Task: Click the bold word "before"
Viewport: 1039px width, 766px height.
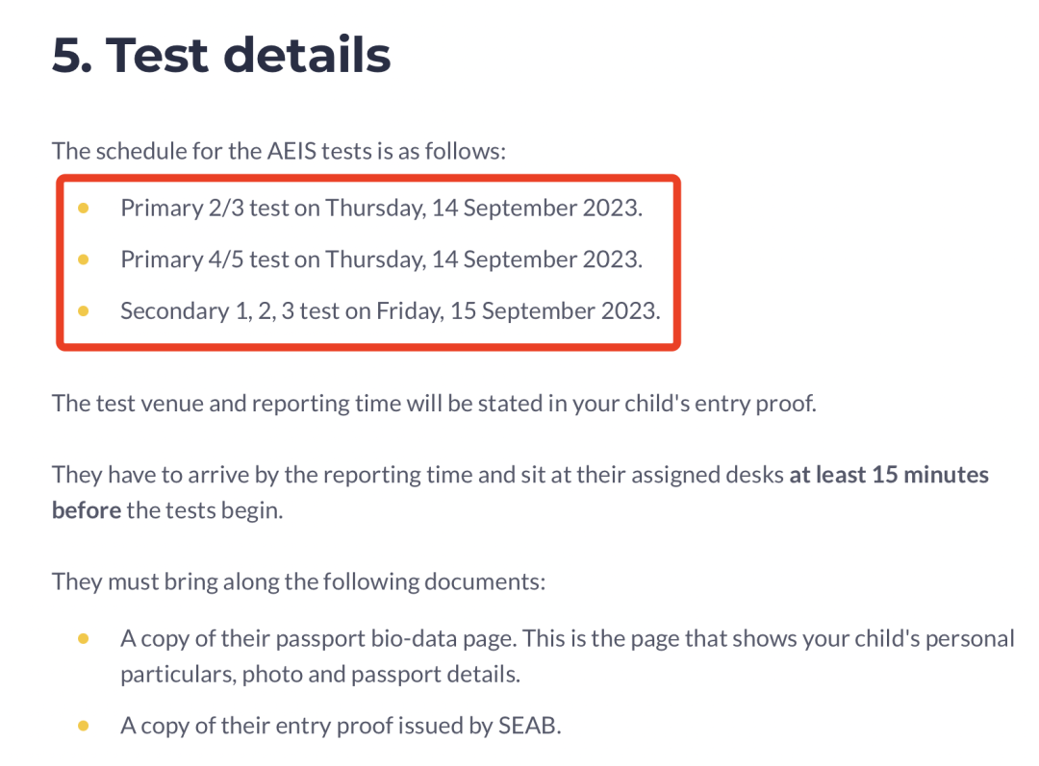Action: tap(87, 510)
